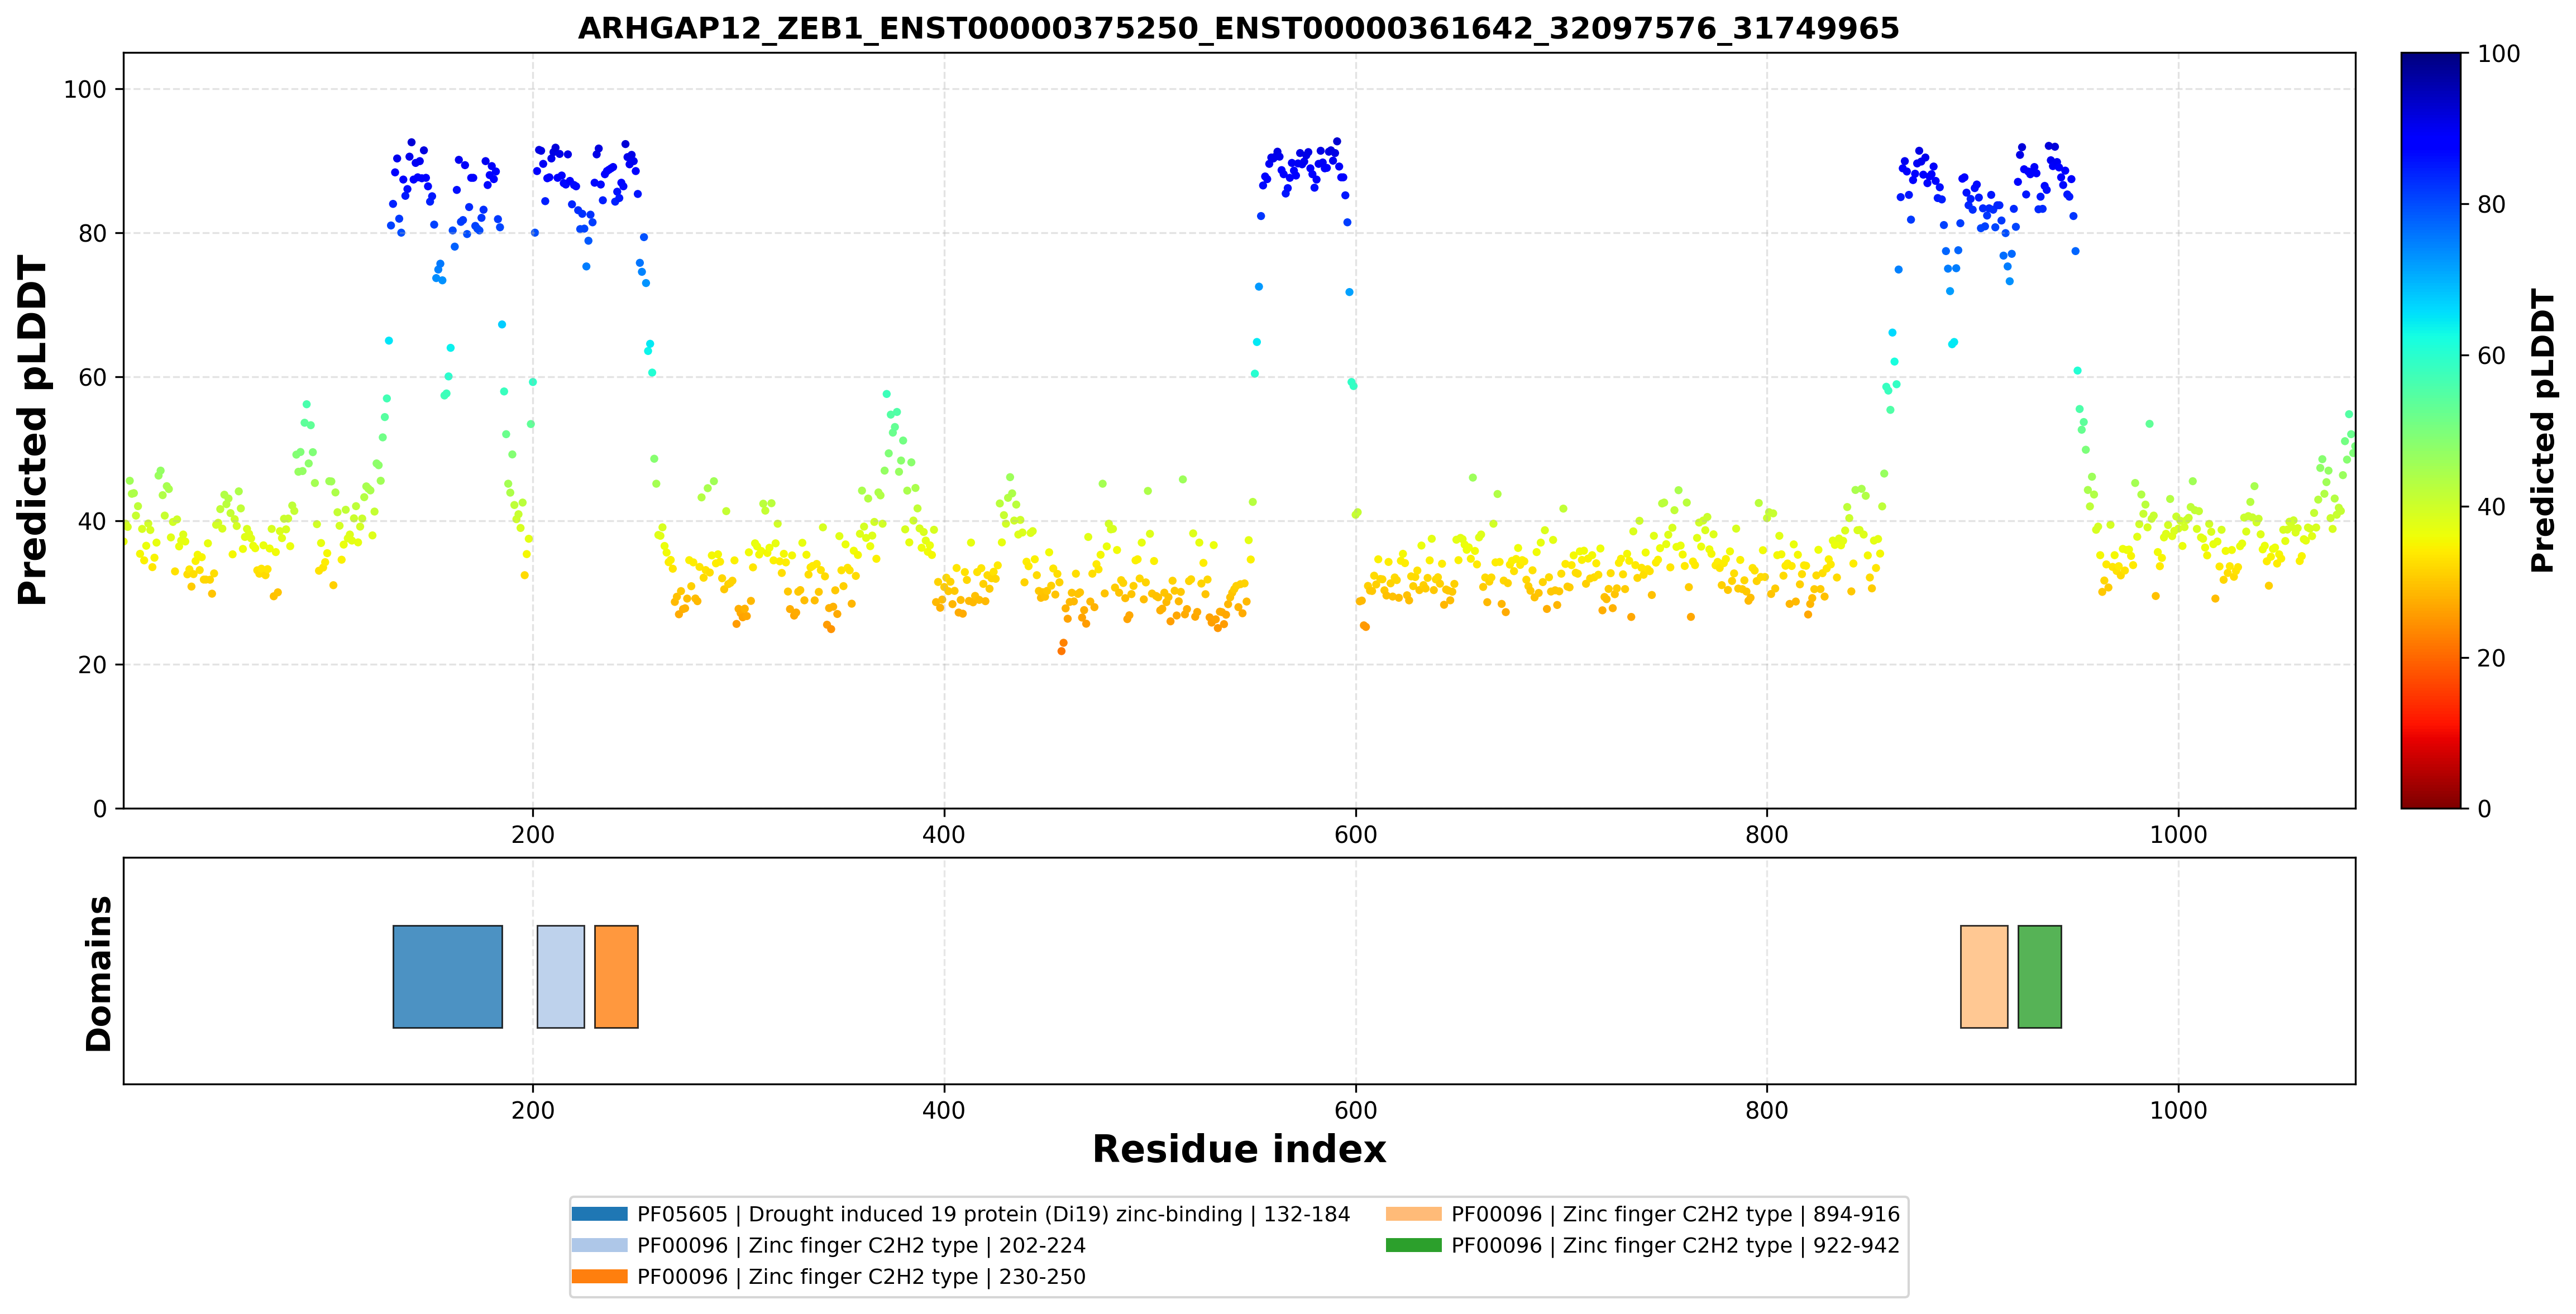Click the 600 tick label under domains panel
Viewport: 2576px width, 1314px height.
[1355, 1110]
